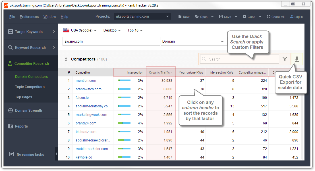
Task: Click the No running tasks icon
Action: point(12,154)
